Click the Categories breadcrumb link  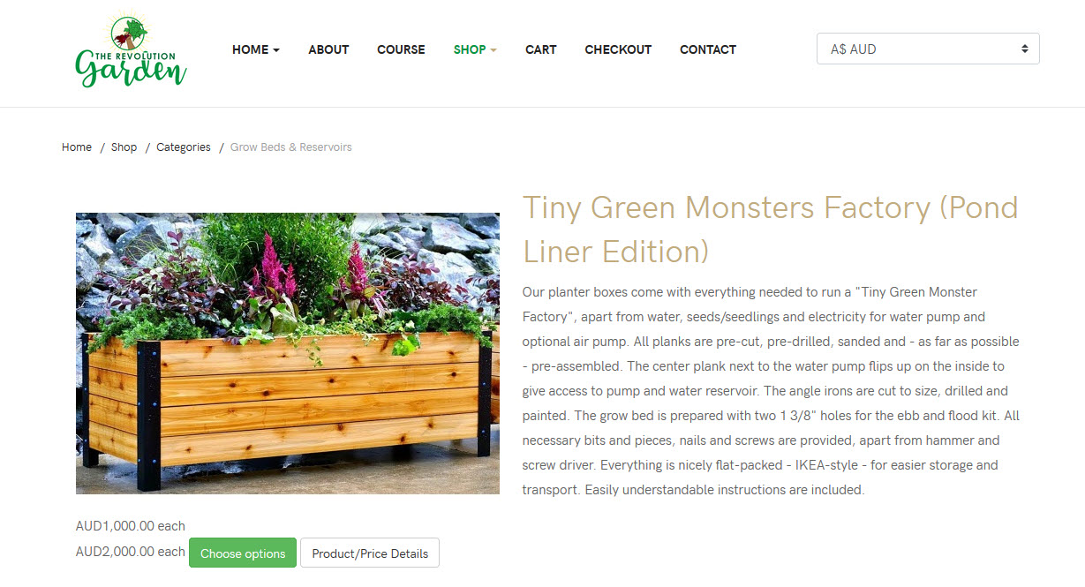[184, 147]
